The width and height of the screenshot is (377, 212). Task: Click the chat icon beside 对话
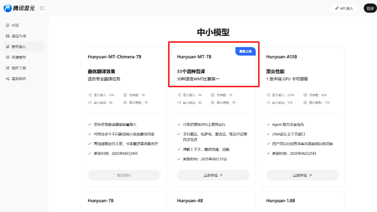[x=8, y=25]
